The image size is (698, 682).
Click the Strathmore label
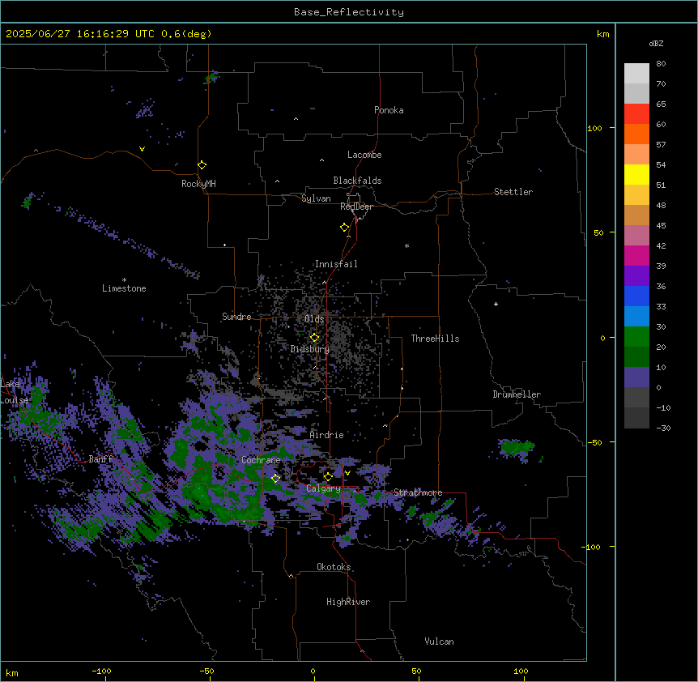click(418, 492)
